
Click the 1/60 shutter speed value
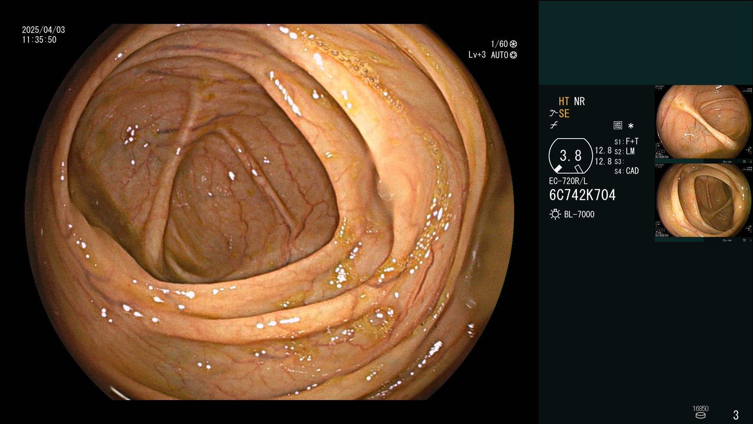point(499,44)
